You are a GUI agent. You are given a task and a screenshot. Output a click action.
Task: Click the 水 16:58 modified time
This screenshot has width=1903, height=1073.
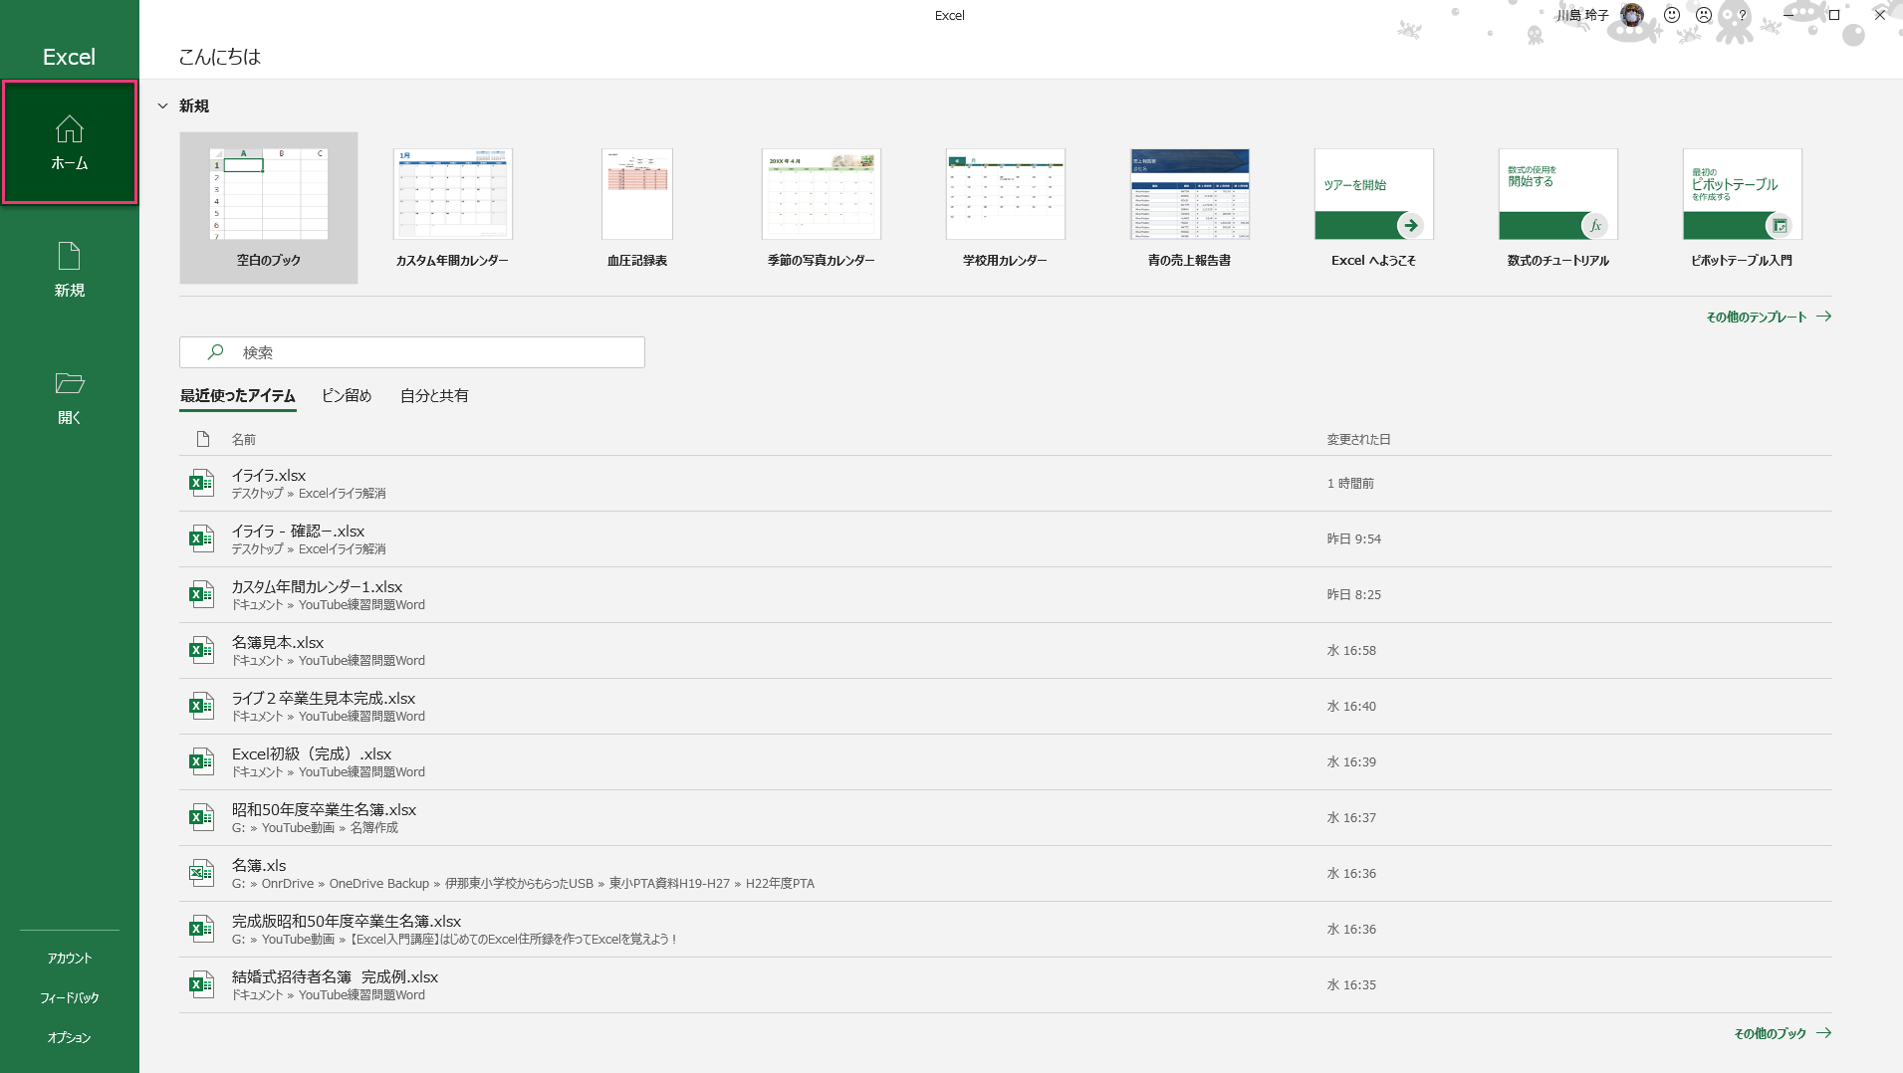(x=1351, y=650)
